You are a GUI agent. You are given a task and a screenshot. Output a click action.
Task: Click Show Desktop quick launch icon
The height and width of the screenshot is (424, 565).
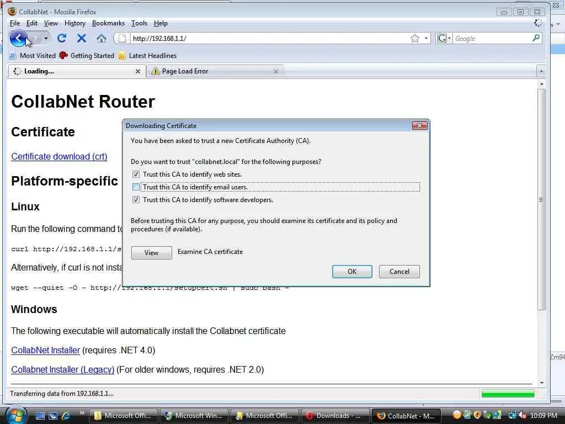pyautogui.click(x=40, y=416)
